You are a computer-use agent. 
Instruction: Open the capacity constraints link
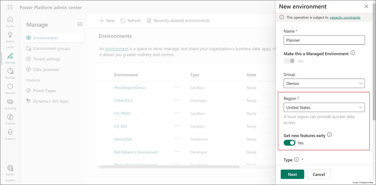coord(345,17)
